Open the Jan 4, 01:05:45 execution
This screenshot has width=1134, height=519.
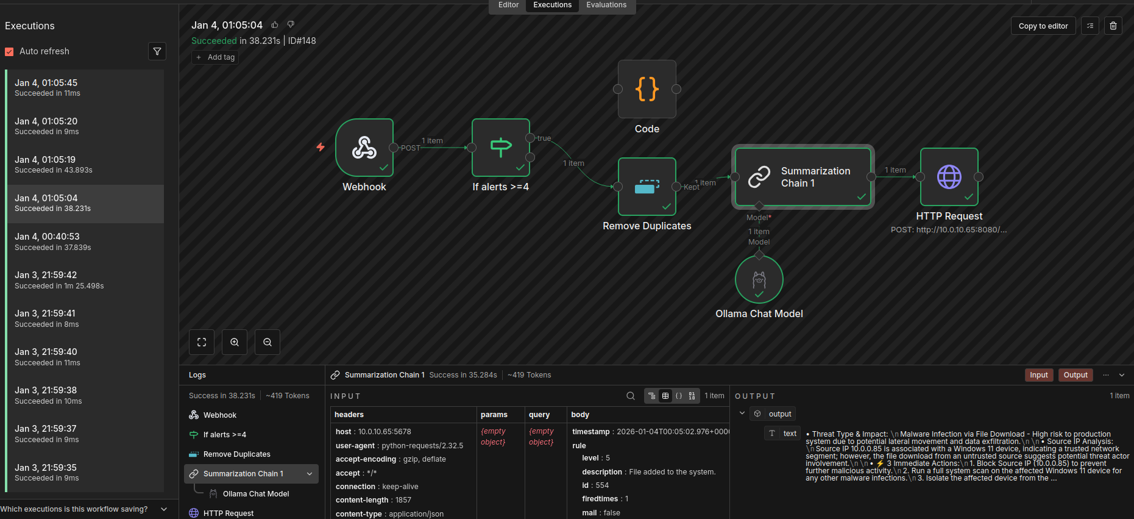click(85, 88)
